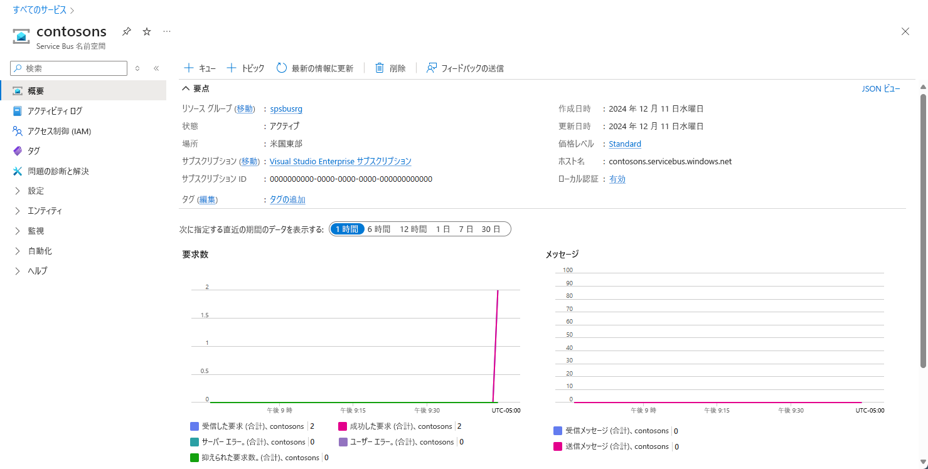Click the 受信した要求 legend color swatch
Viewport: 928px width, 469px height.
click(x=195, y=426)
